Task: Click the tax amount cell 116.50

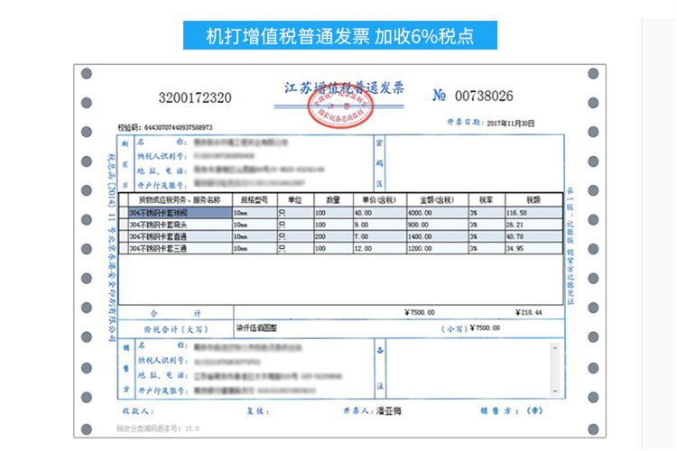Action: pyautogui.click(x=533, y=212)
